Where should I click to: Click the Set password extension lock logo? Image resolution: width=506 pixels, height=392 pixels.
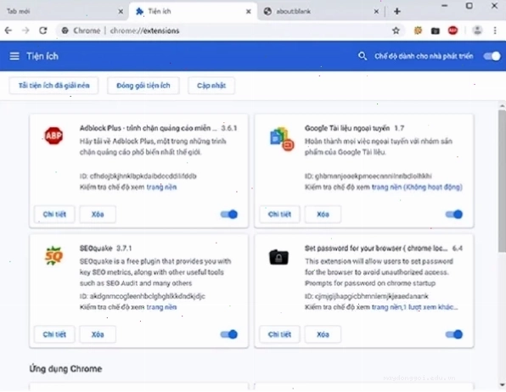click(278, 257)
